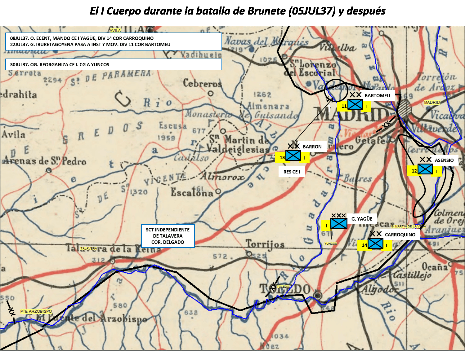Click the map title about Brunete battle
The image size is (465, 351).
(238, 11)
